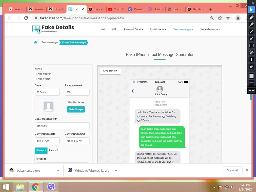This screenshot has height=192, width=256.
Task: Select the arrow drawing tool
Action: coord(251,38)
